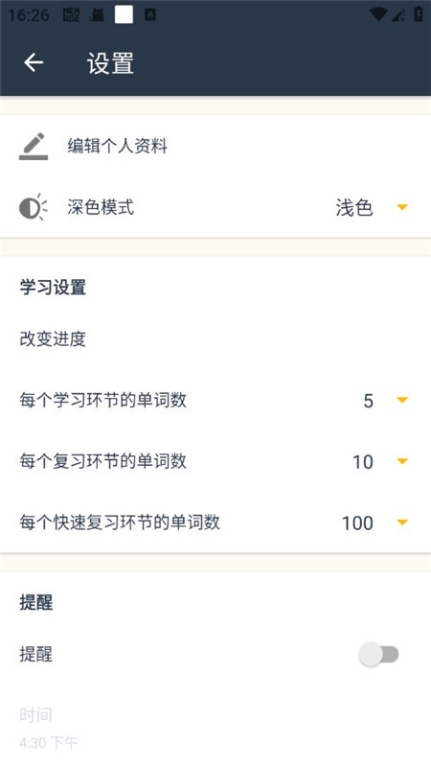431x767 pixels.
Task: Open dropdown for 每个学习环节的单词数
Action: tap(402, 400)
